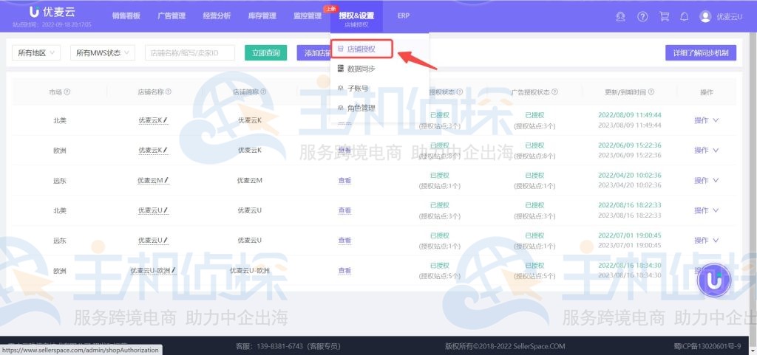Focus the 店铺名称/缩写/卖家ID search field
The width and height of the screenshot is (757, 355).
[x=190, y=53]
